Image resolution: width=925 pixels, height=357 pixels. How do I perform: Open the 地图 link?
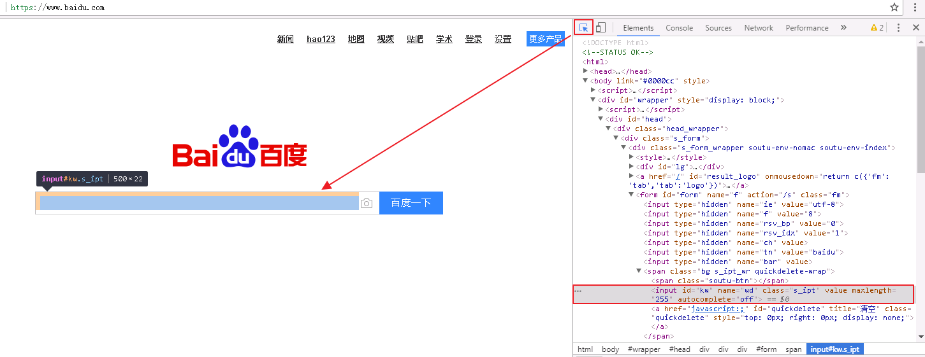(356, 39)
